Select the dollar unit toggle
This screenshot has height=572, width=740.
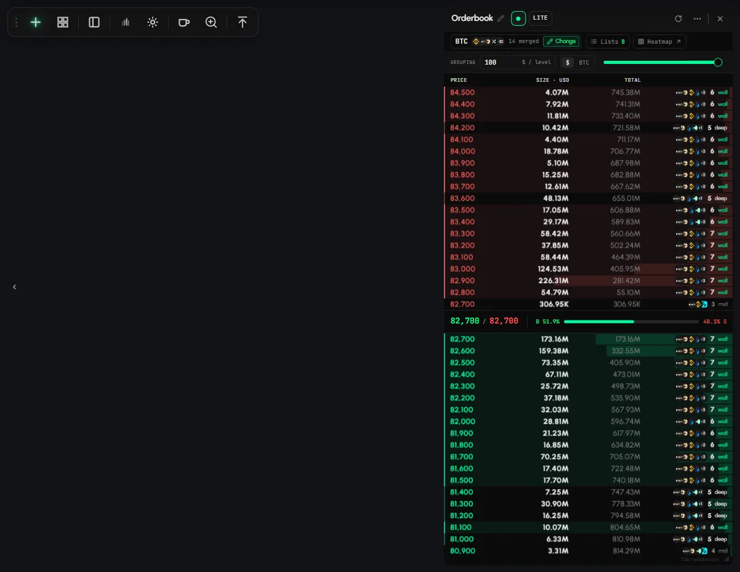(568, 62)
